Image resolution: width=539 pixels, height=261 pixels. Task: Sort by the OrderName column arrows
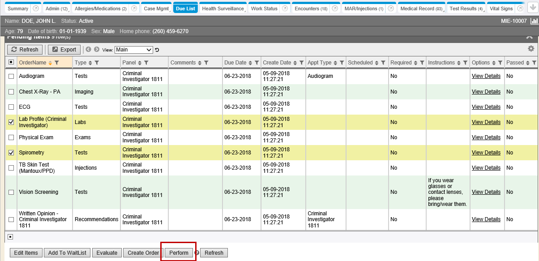click(x=50, y=63)
